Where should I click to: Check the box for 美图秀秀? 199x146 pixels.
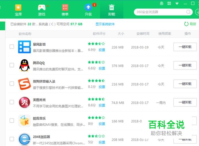pos(12,102)
